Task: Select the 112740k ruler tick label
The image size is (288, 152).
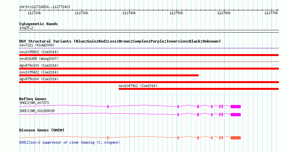Action: 129,13
